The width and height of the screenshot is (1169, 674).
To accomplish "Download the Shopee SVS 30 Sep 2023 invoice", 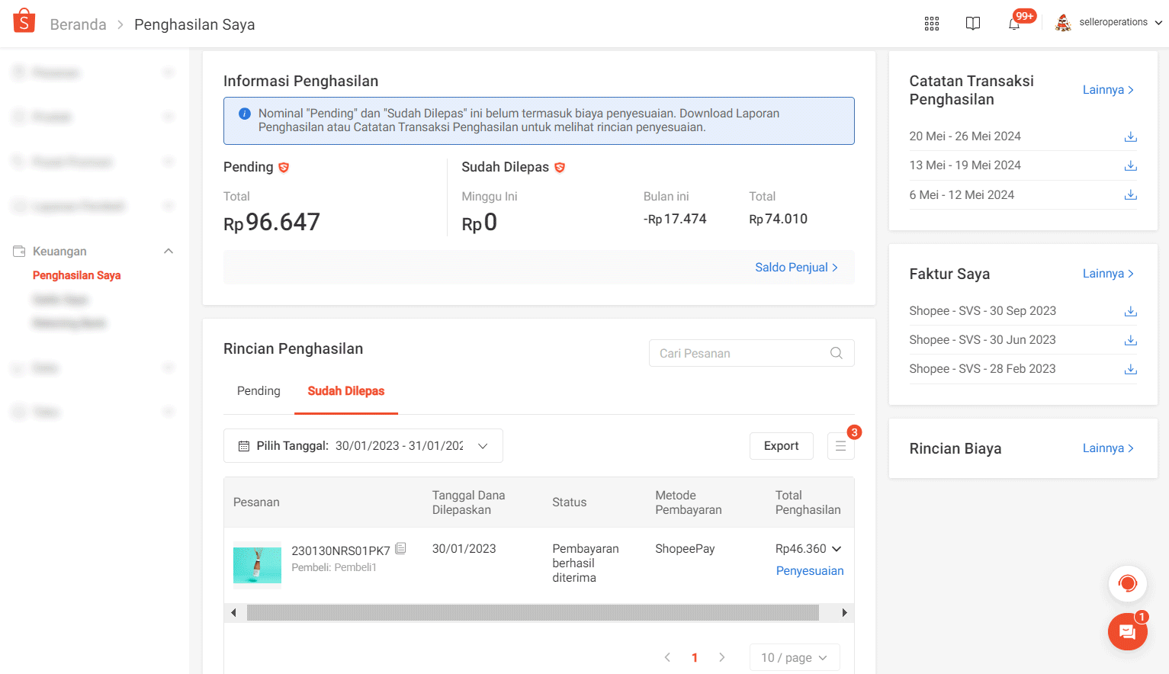I will coord(1130,311).
